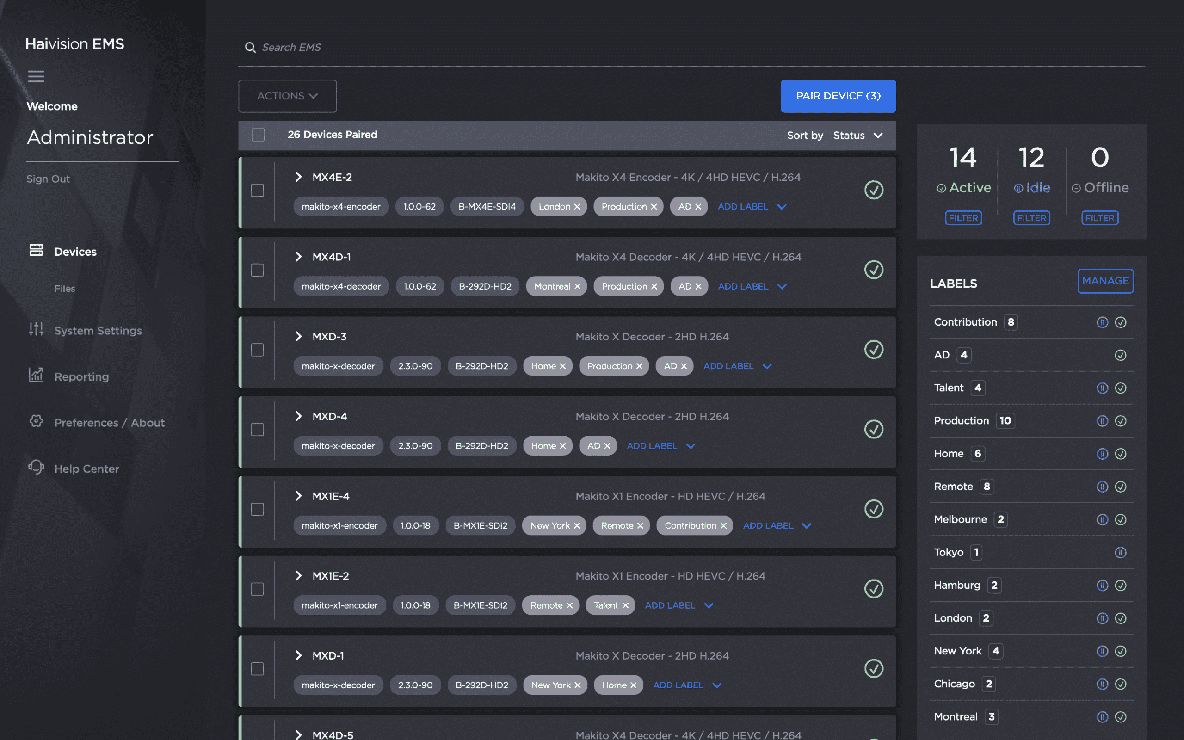Click FILTER under Offline devices
This screenshot has width=1184, height=740.
pos(1100,218)
